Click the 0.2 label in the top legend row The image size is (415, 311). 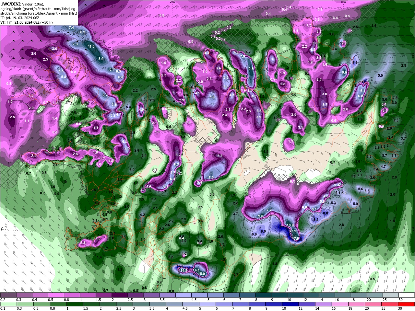pyautogui.click(x=3, y=300)
